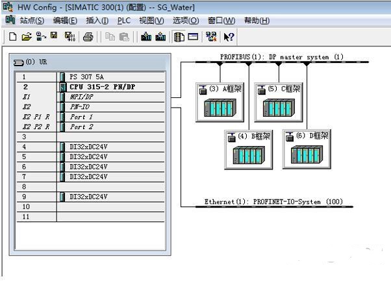
Task: Open the 视图(V) menu
Action: point(151,20)
